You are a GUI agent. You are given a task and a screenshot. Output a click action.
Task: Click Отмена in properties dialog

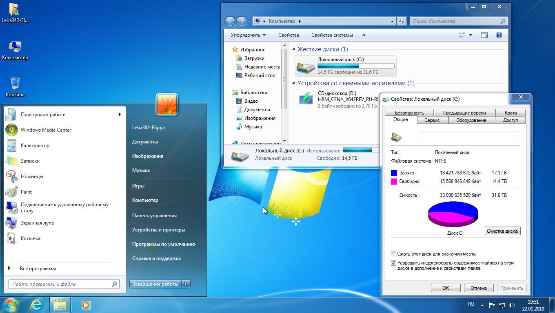479,288
